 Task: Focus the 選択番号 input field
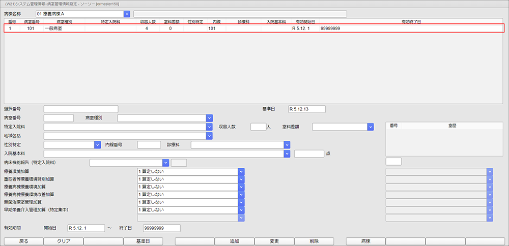point(80,109)
